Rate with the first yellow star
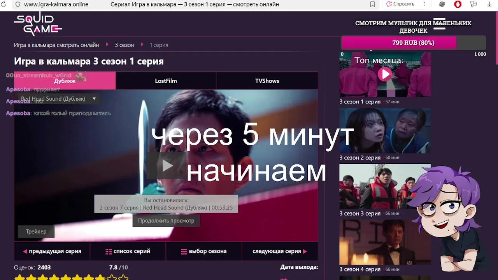 coord(19,277)
